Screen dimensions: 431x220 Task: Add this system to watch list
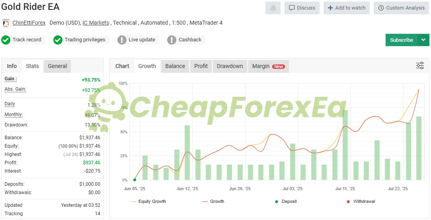point(346,8)
